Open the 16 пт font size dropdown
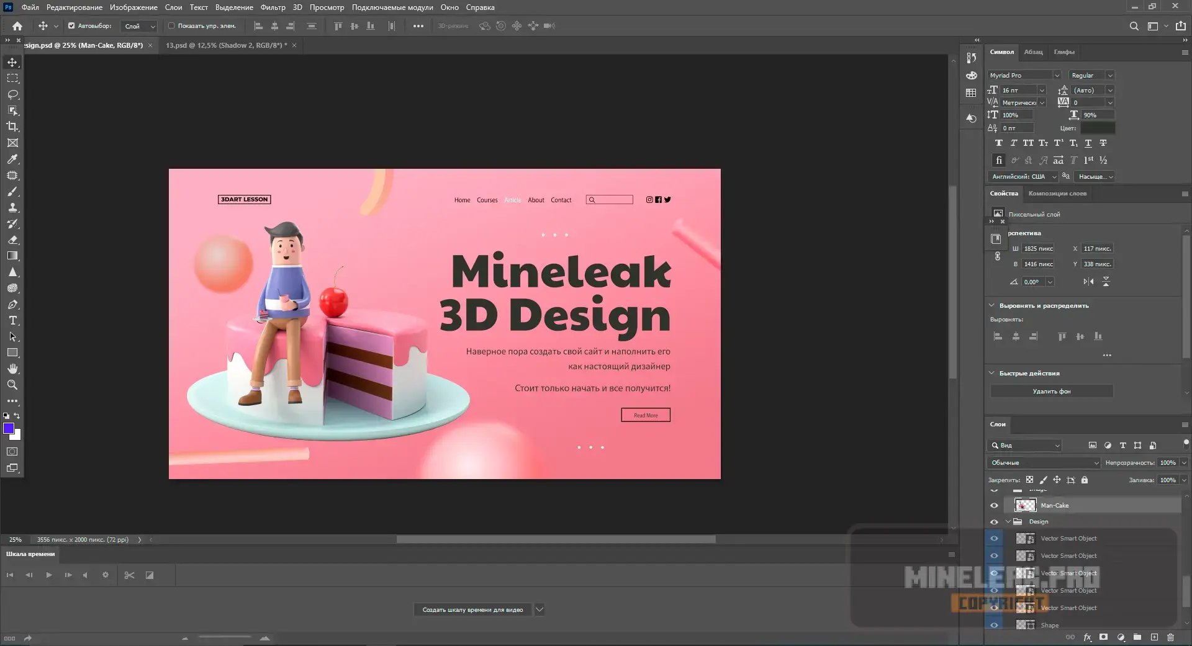Image resolution: width=1192 pixels, height=646 pixels. [x=1042, y=90]
